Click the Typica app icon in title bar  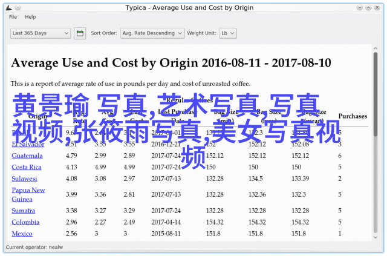(7, 8)
